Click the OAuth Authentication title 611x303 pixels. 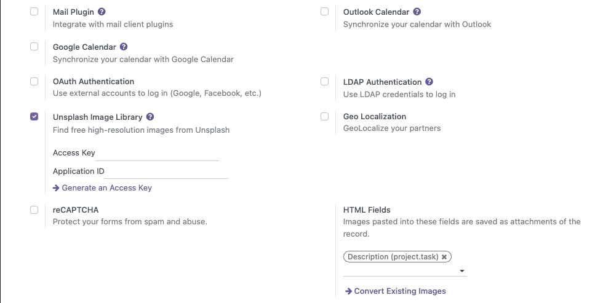click(x=94, y=81)
